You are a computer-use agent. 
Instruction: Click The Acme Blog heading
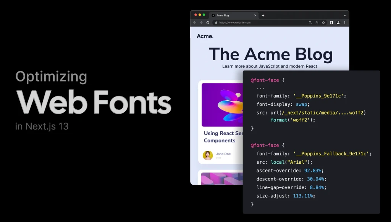tap(271, 54)
